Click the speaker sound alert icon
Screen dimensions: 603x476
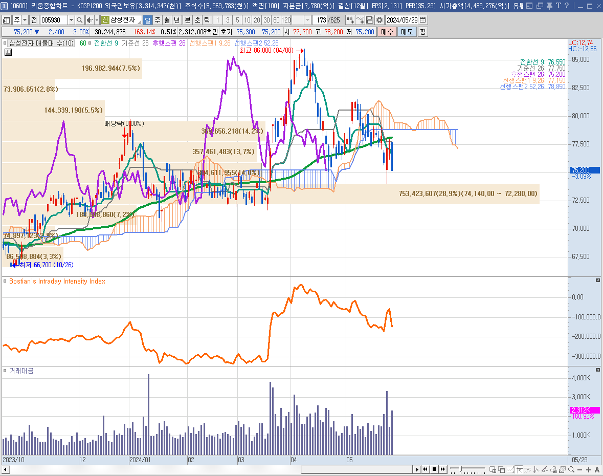(90, 20)
